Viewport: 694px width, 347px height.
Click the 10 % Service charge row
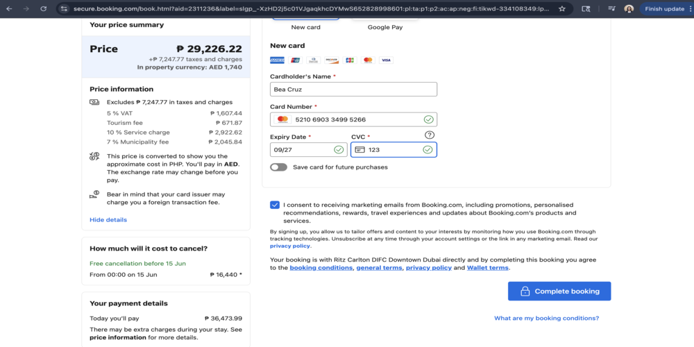pyautogui.click(x=174, y=133)
